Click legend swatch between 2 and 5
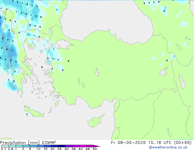 (x=26, y=146)
